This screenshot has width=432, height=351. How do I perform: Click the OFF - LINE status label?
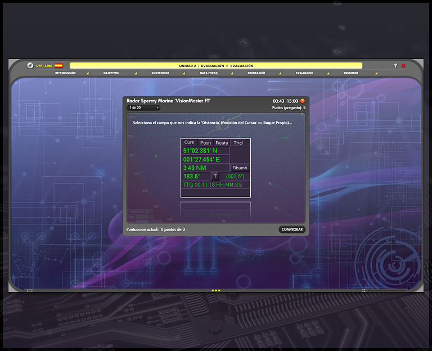coord(44,66)
